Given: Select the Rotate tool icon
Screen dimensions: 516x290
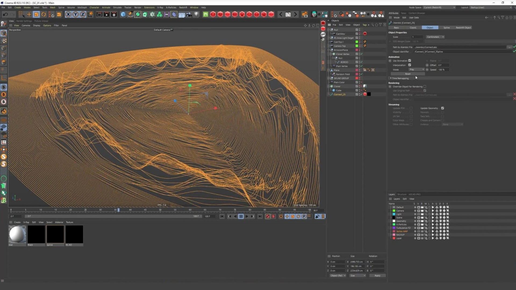Looking at the screenshot, I should tap(44, 15).
